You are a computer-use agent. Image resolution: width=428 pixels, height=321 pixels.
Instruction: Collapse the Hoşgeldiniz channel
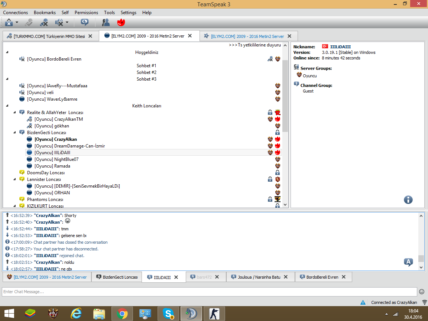pos(7,52)
